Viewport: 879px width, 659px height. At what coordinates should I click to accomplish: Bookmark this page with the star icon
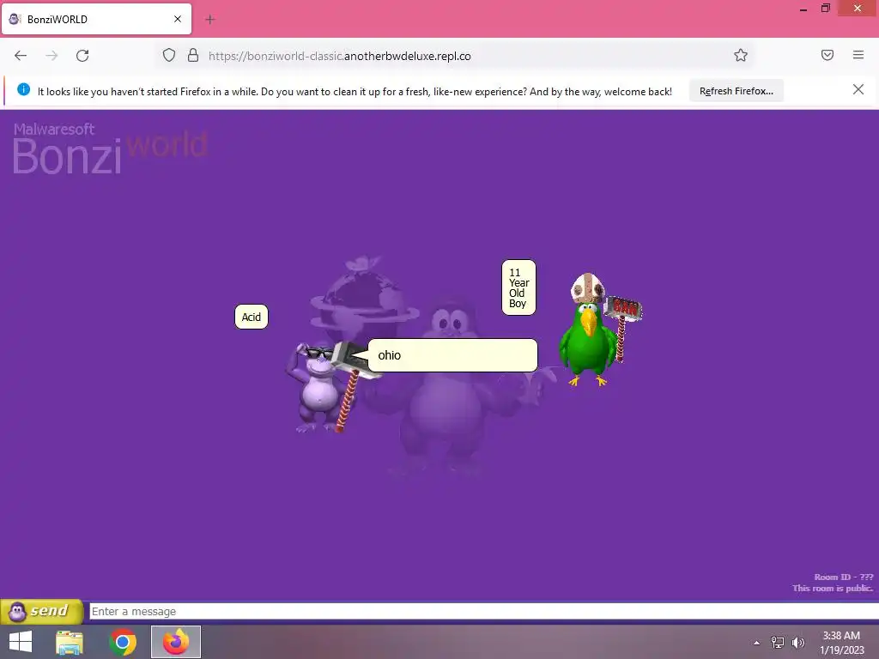click(741, 55)
